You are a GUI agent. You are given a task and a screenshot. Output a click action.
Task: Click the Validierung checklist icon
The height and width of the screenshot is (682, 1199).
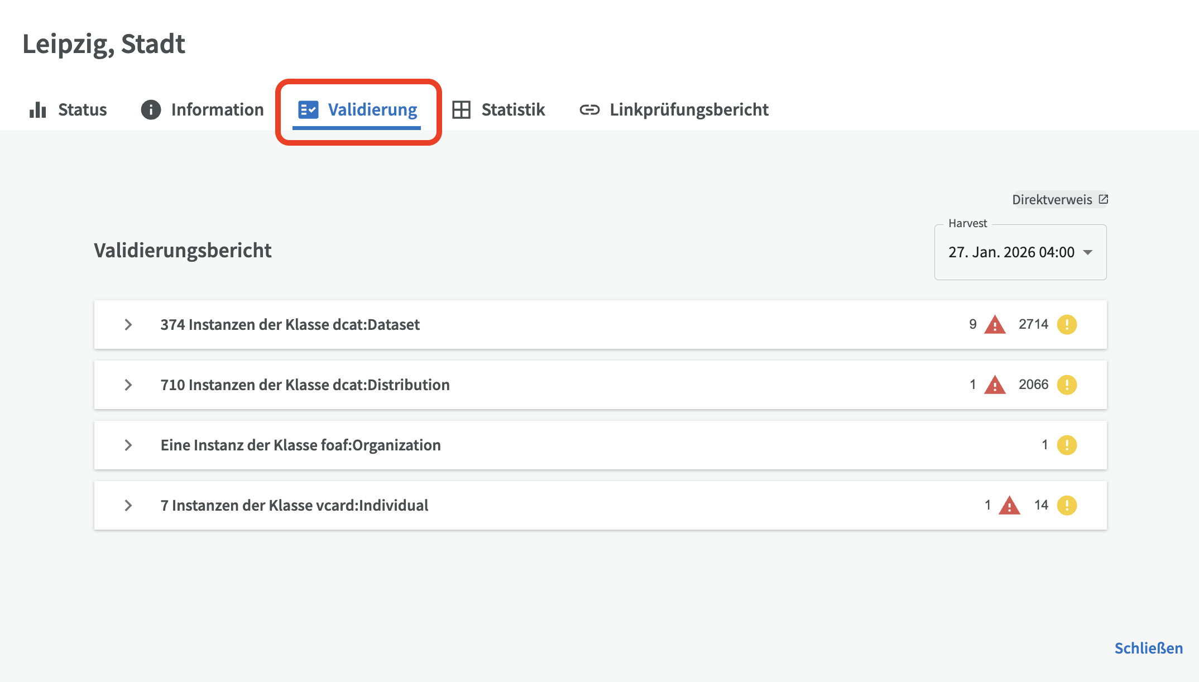pos(308,110)
